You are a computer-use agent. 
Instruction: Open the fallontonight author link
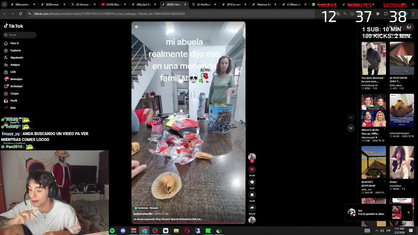point(368,137)
